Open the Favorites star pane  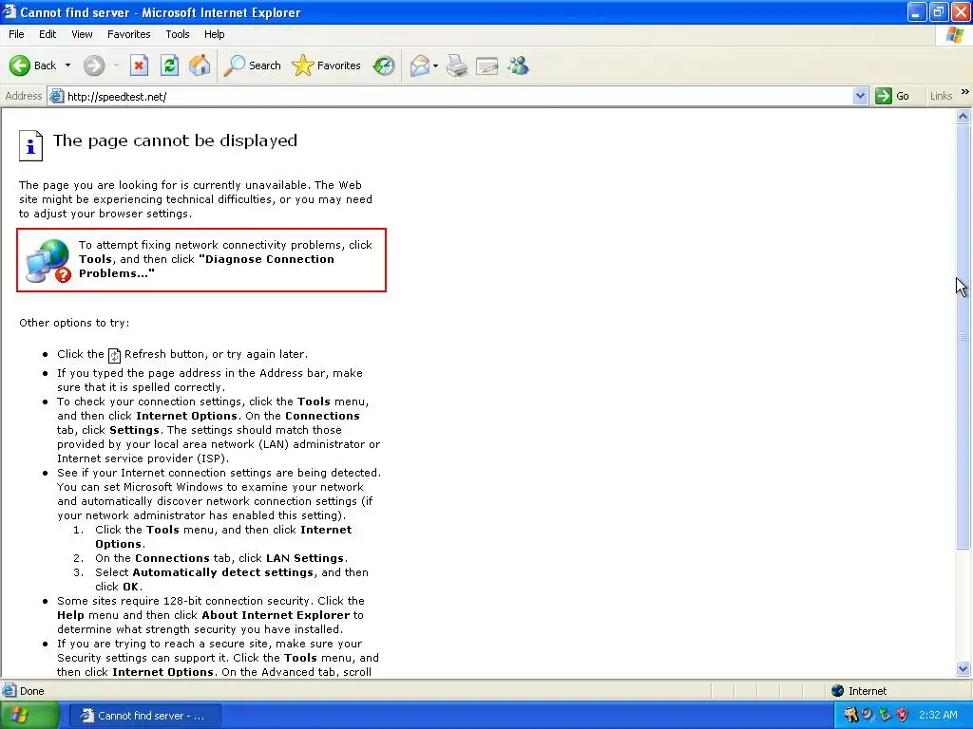(x=327, y=65)
